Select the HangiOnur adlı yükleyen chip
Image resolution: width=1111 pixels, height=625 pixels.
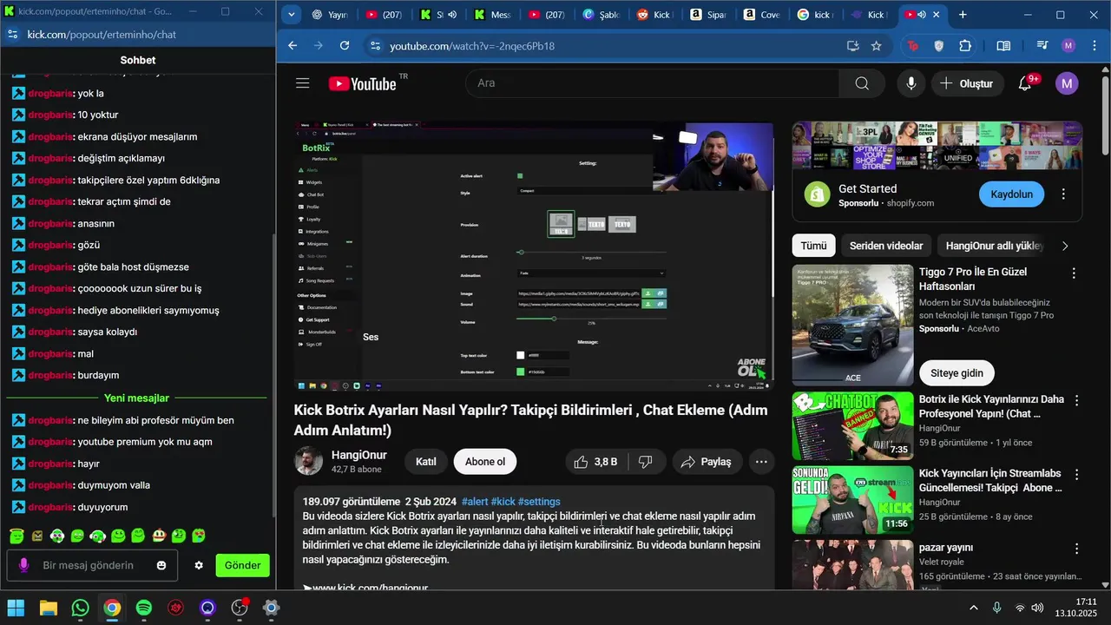[993, 246]
